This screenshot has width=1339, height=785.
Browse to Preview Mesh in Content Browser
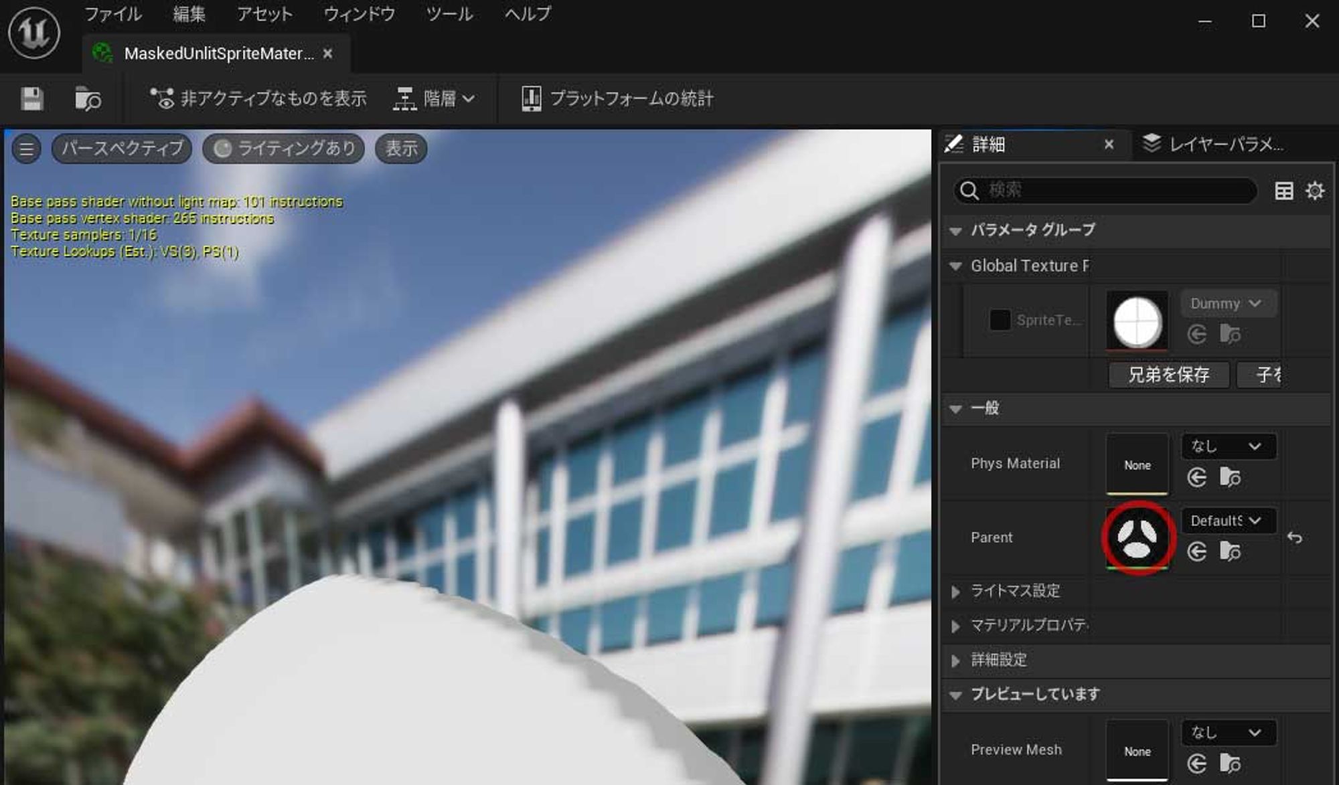tap(1231, 764)
